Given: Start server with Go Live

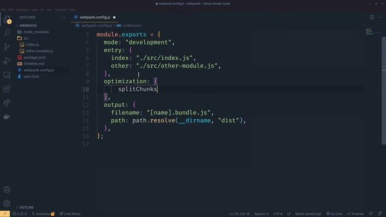Looking at the screenshot, I should (334, 214).
